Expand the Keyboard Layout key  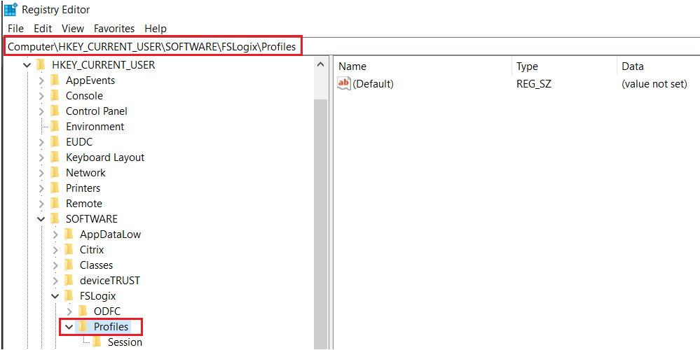click(x=41, y=157)
